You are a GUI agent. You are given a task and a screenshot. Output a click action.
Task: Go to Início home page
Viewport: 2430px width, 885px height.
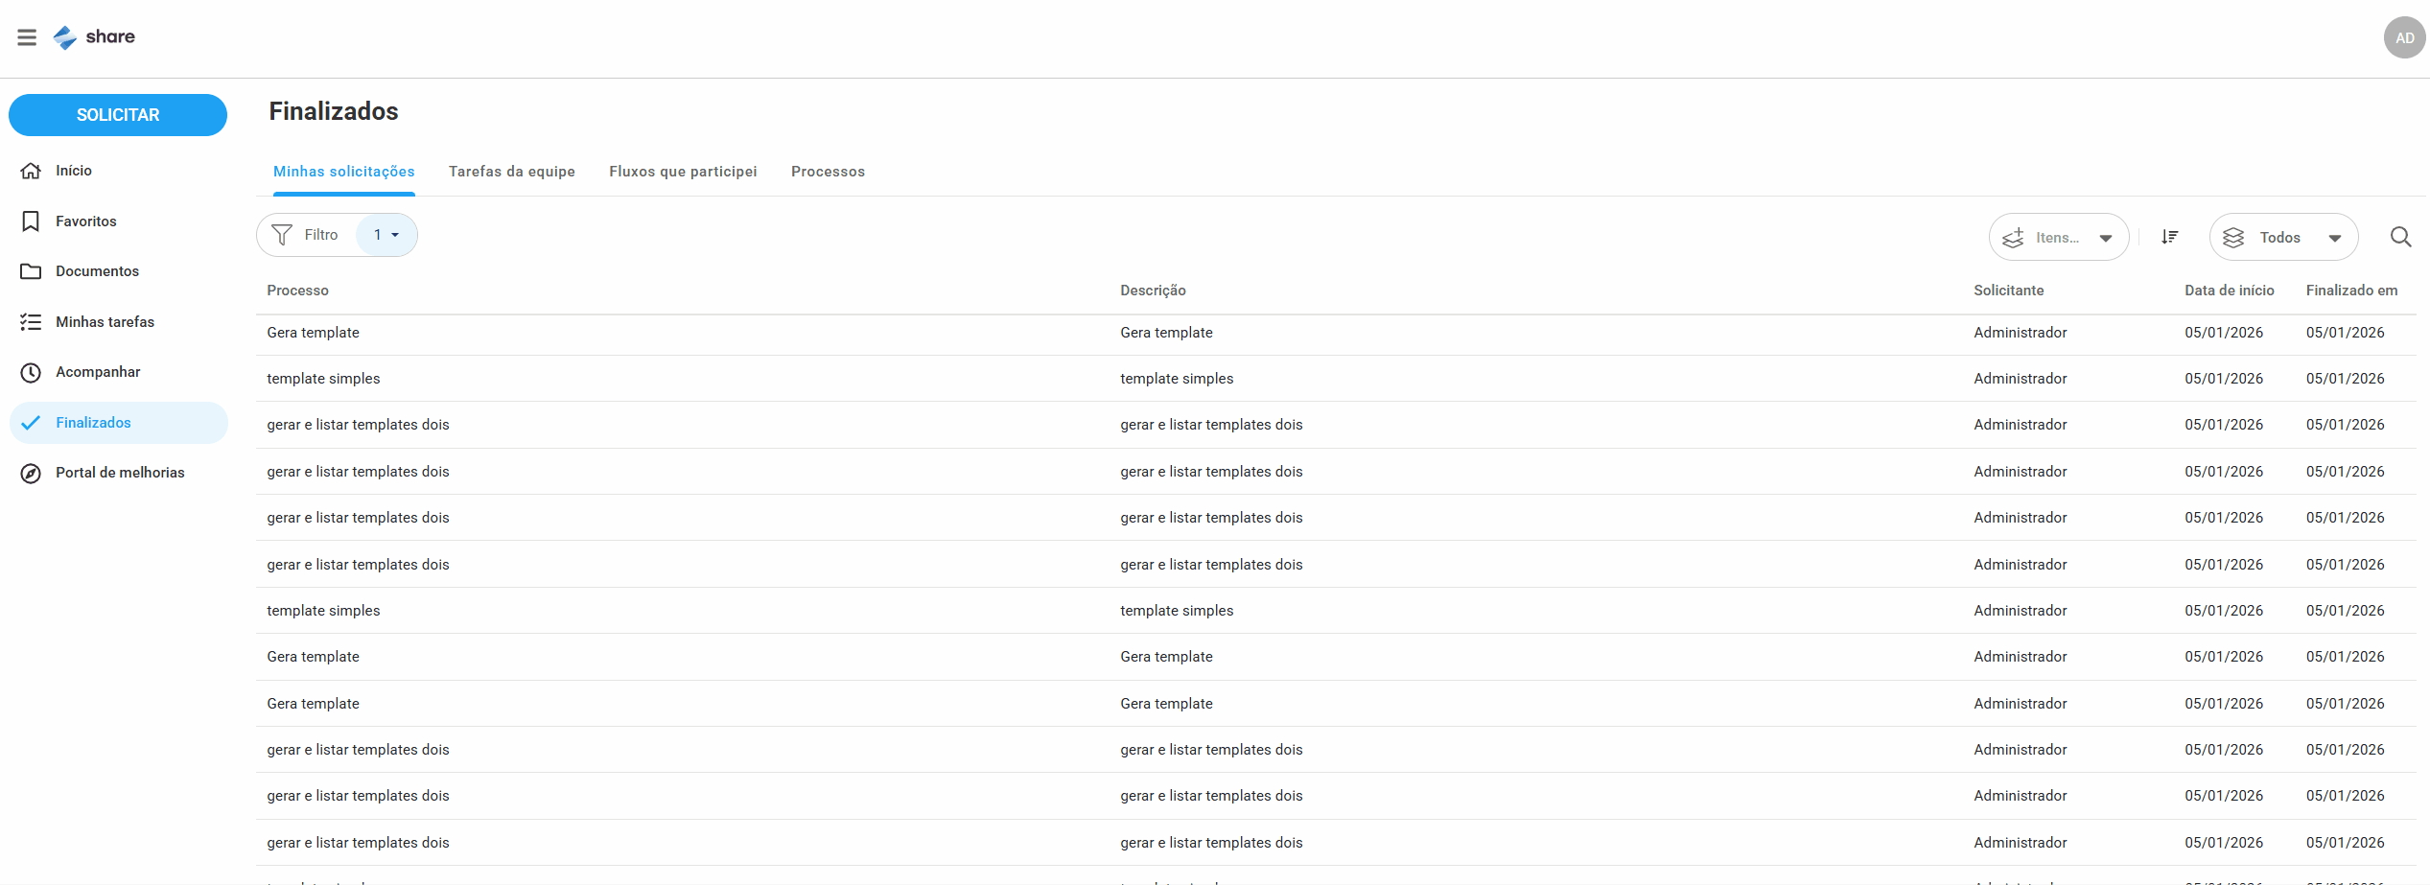click(x=73, y=171)
